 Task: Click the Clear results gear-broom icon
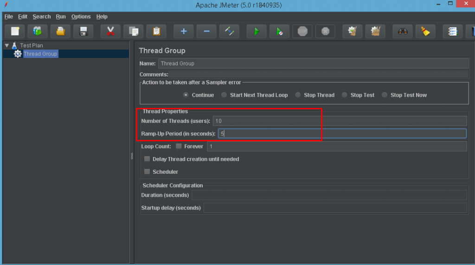pos(353,31)
